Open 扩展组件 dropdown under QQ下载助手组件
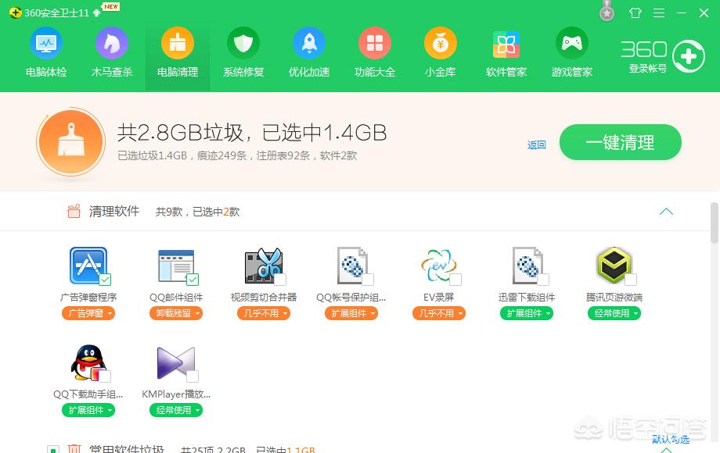The width and height of the screenshot is (720, 453). pos(88,410)
